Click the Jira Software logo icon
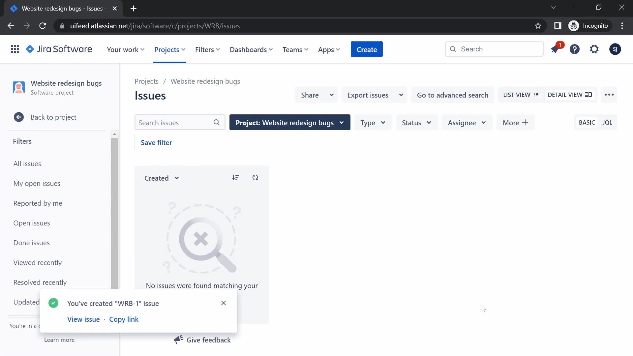Screen dimensions: 633x356 click(30, 49)
